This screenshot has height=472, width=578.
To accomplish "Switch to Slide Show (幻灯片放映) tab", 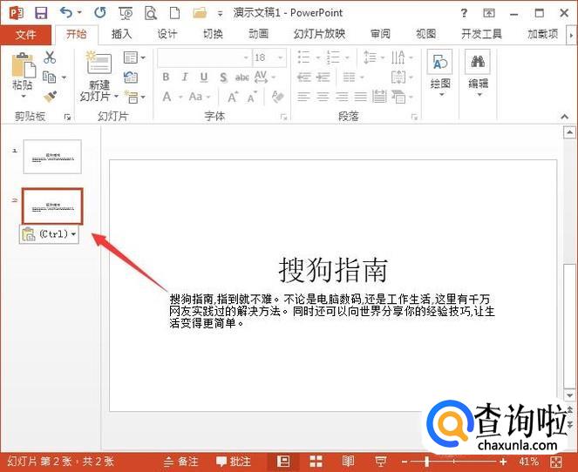I will (x=319, y=34).
